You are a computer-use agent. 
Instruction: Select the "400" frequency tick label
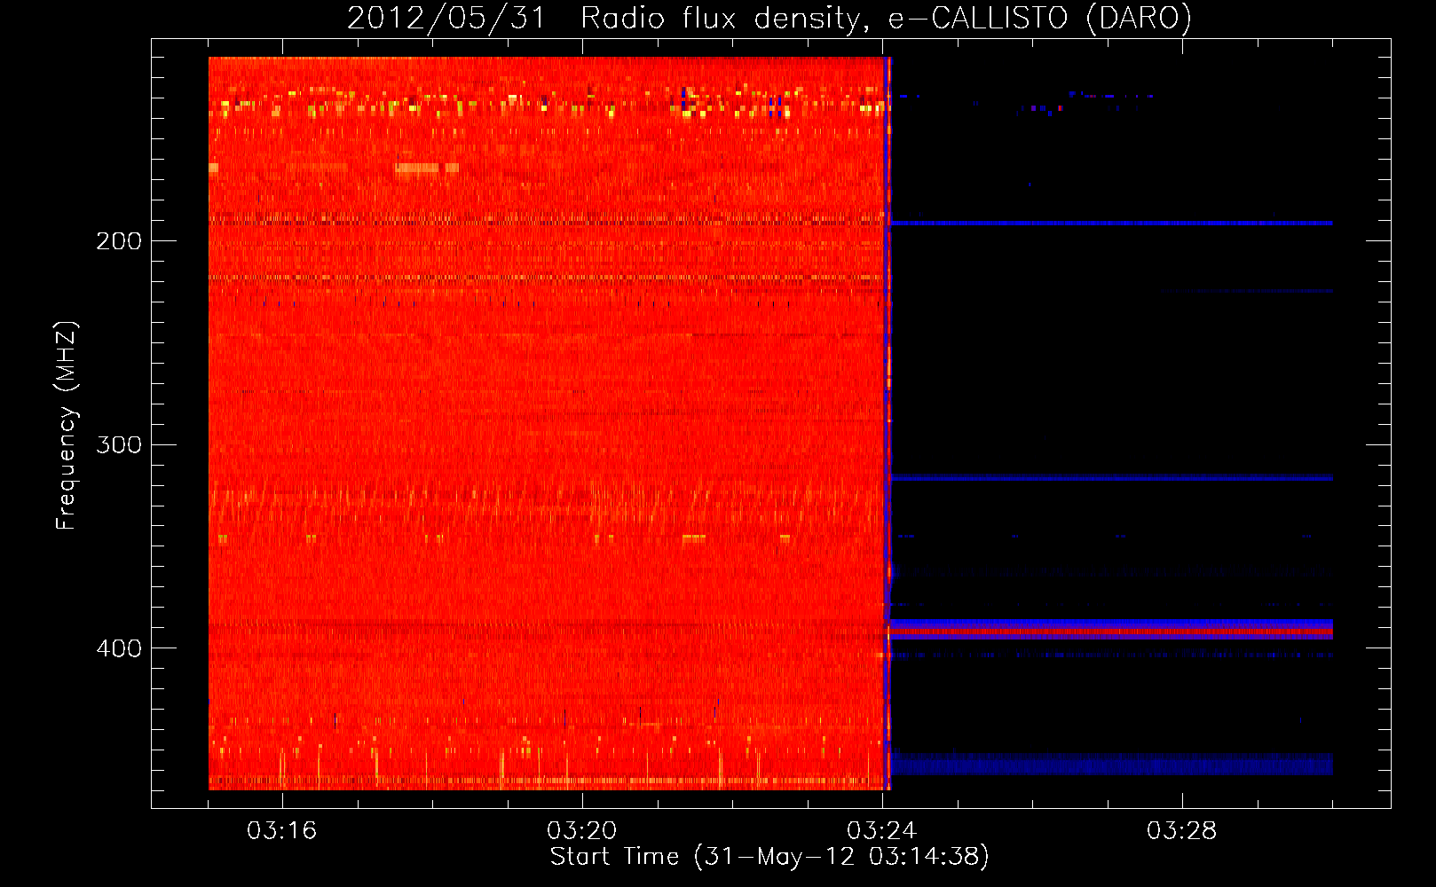(119, 648)
